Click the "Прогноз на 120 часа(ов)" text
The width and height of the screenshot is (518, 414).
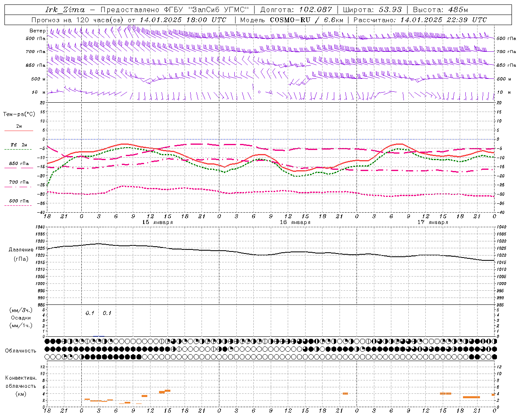[78, 20]
